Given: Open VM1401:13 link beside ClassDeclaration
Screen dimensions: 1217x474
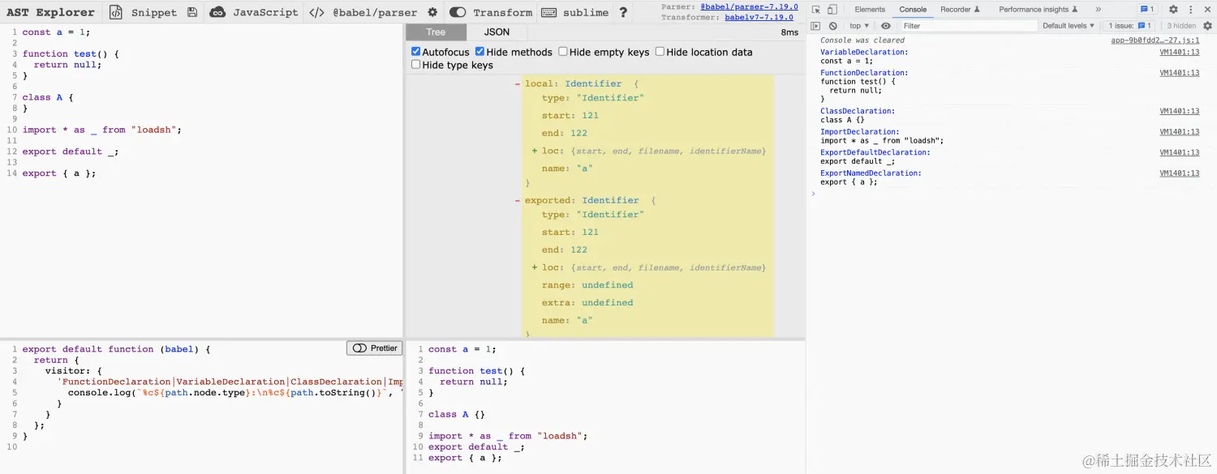Looking at the screenshot, I should click(x=1179, y=111).
